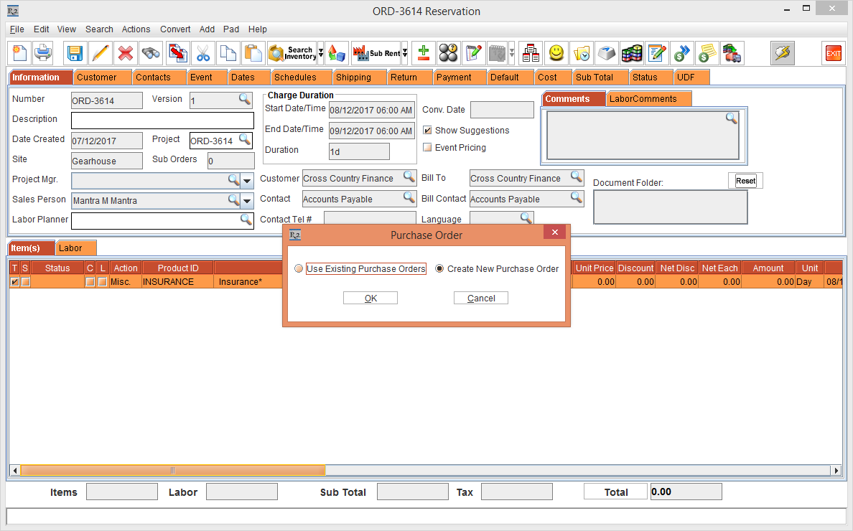
Task: Select Use Existing Purchase Orders option
Action: [299, 269]
